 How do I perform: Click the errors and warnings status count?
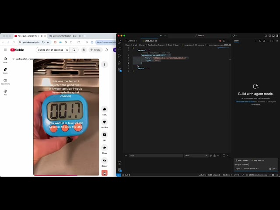(126, 175)
